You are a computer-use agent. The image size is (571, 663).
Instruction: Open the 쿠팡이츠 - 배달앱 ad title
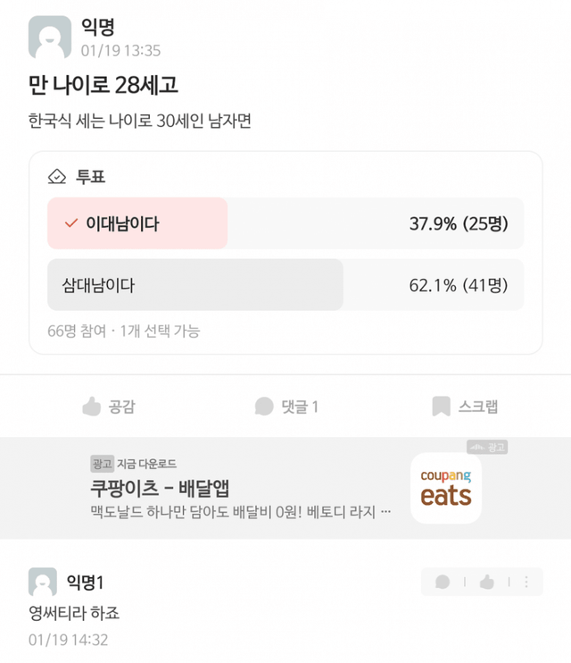pyautogui.click(x=160, y=488)
